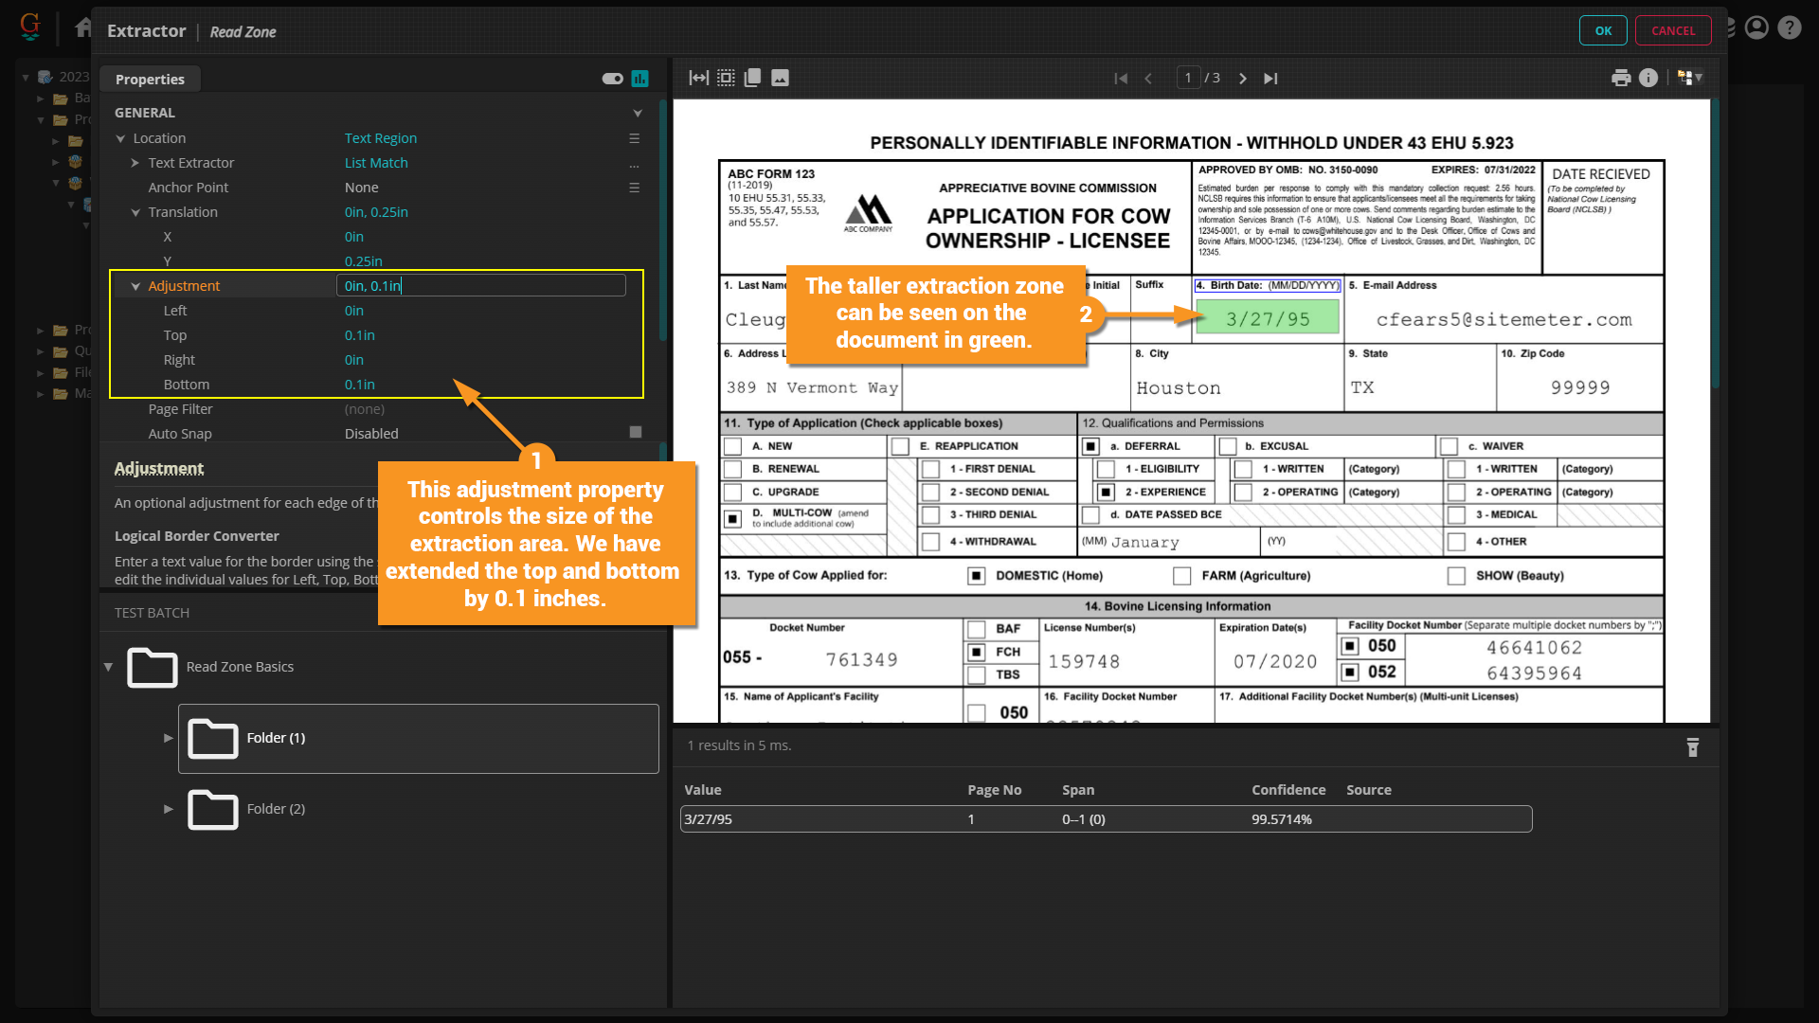The width and height of the screenshot is (1819, 1023).
Task: Check the NEW application type box
Action: point(732,446)
